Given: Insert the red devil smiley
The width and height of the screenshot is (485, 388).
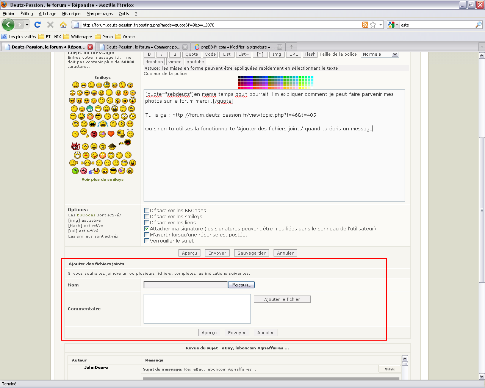Looking at the screenshot, I should pyautogui.click(x=75, y=146).
